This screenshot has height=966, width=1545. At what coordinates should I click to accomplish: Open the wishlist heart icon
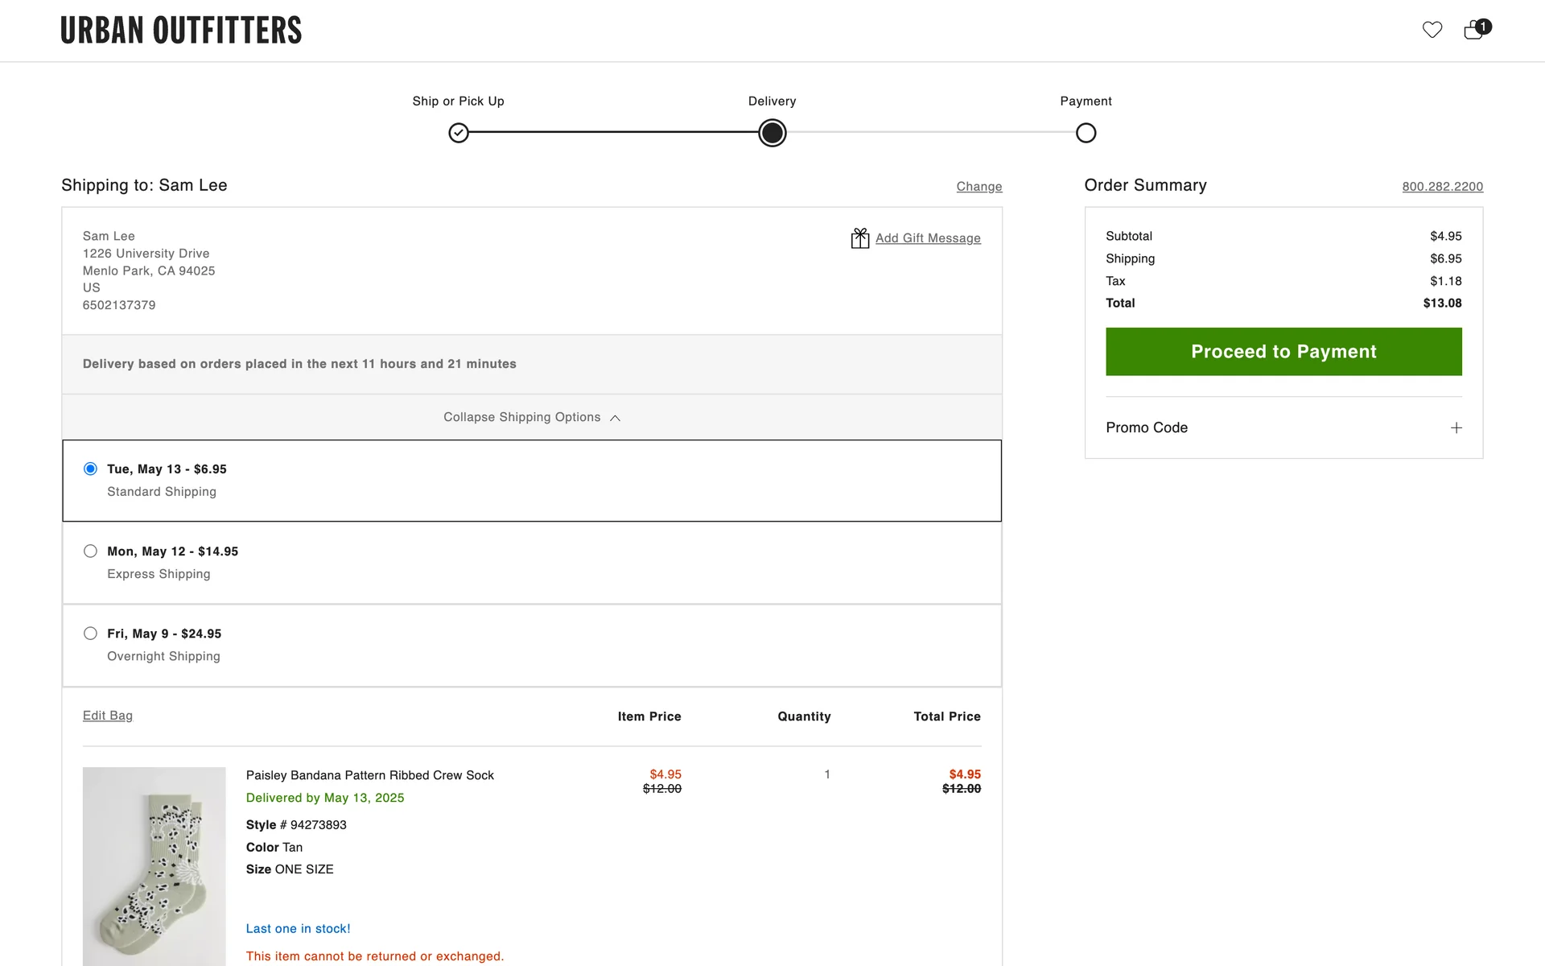tap(1432, 30)
